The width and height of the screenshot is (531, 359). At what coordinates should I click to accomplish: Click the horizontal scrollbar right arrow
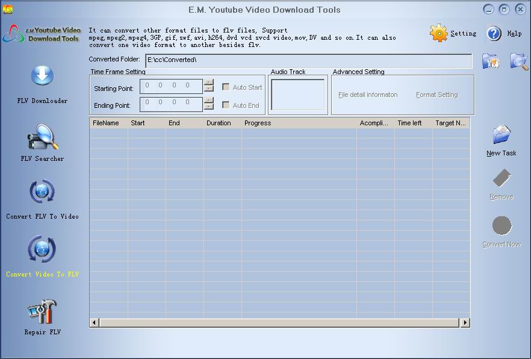point(465,323)
